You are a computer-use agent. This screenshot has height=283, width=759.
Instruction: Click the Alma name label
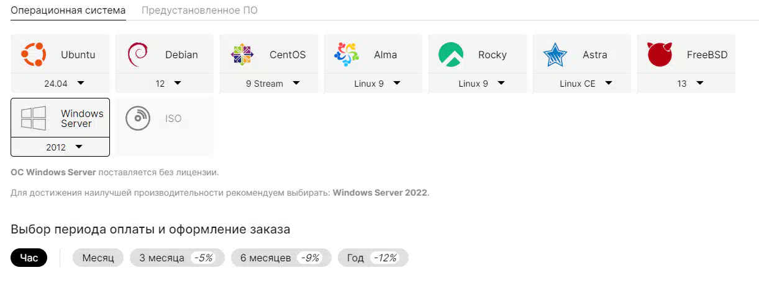[385, 54]
